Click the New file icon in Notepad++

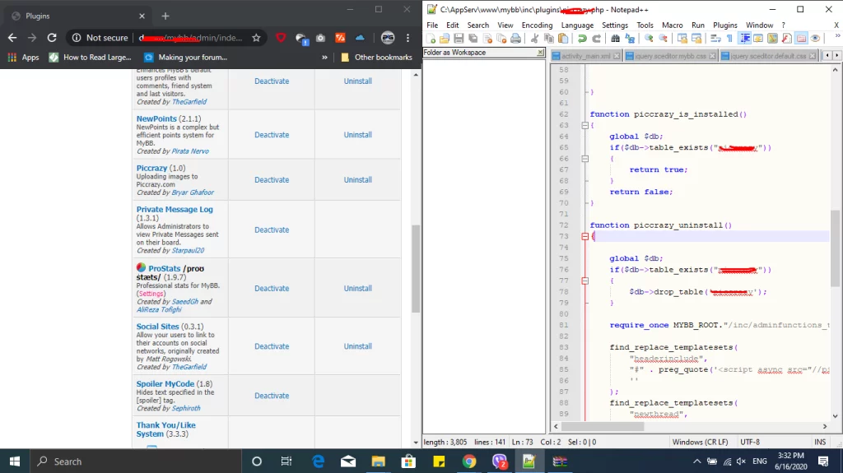tap(431, 38)
